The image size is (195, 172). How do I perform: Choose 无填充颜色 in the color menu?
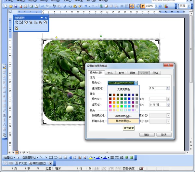(123, 89)
